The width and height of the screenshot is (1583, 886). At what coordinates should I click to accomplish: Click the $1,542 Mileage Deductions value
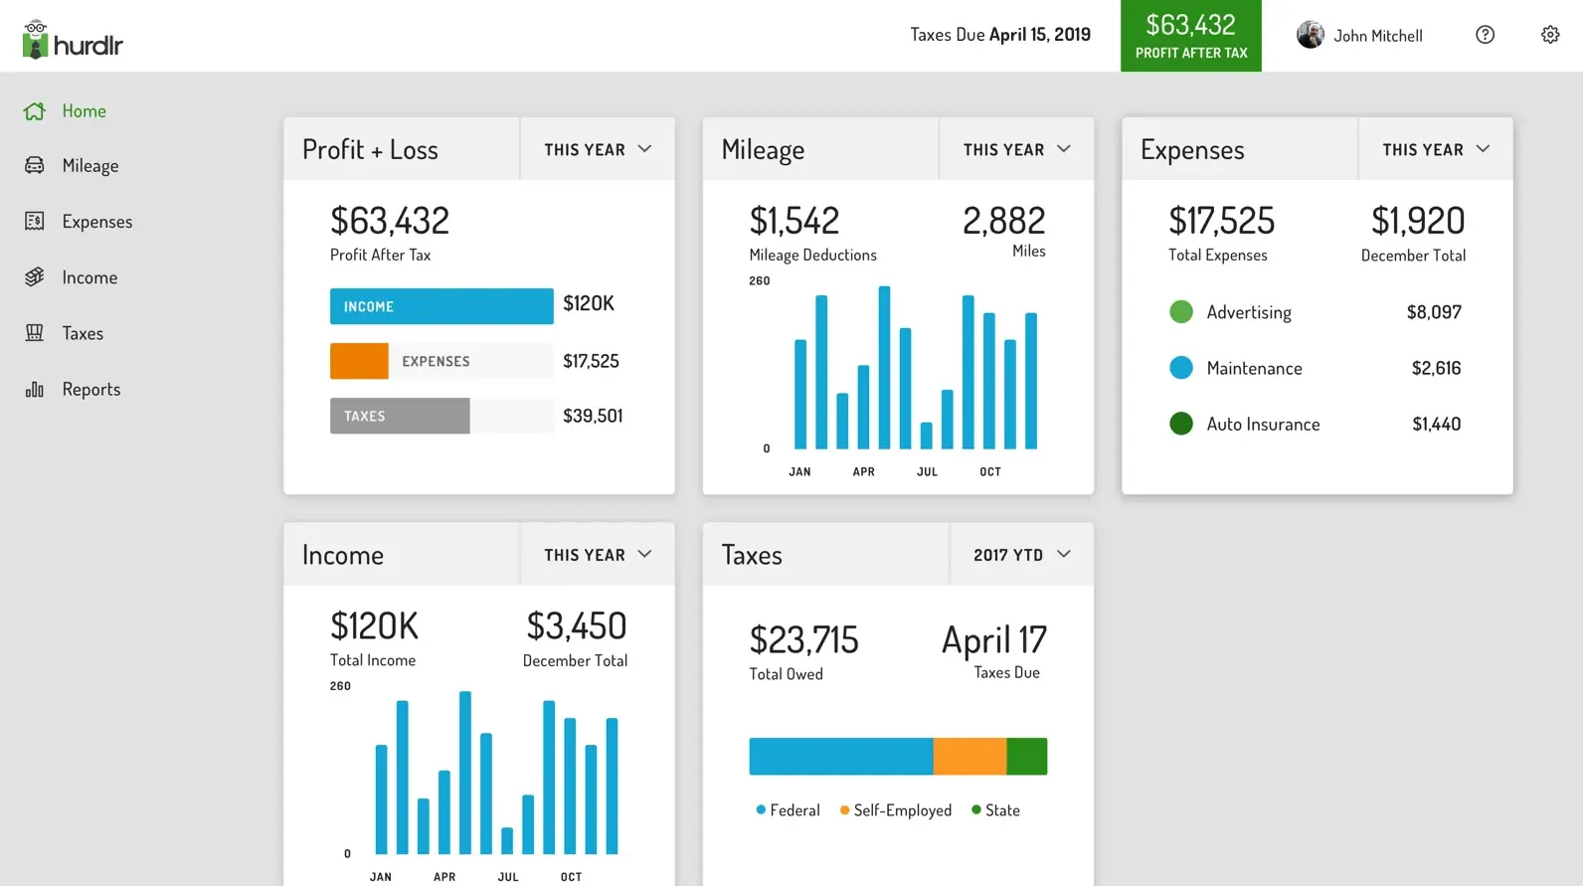point(794,221)
